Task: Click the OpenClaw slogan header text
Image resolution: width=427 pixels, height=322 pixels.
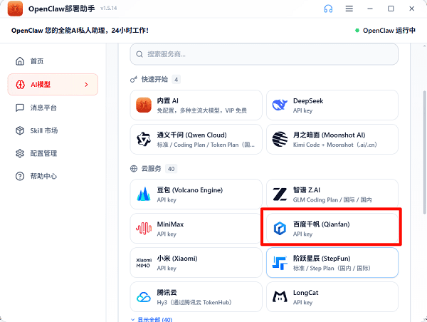Action: (80, 30)
